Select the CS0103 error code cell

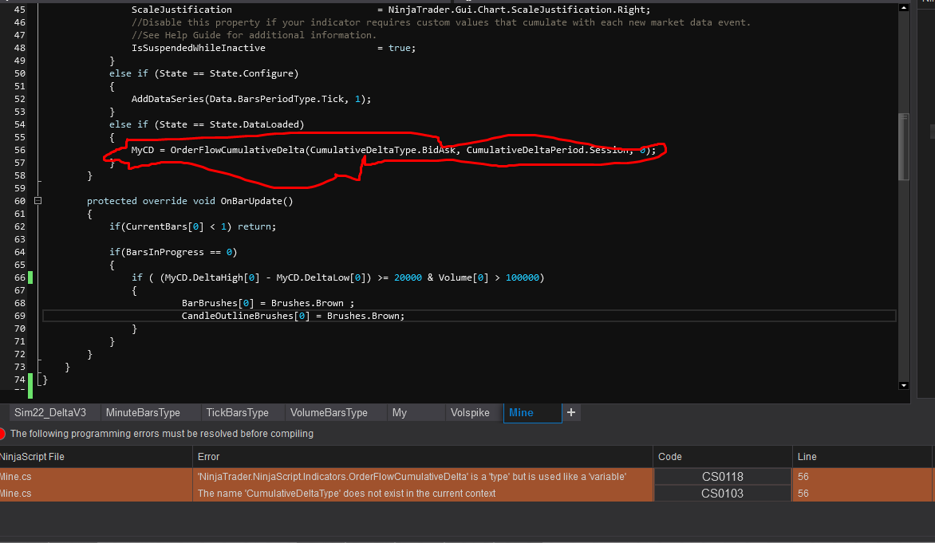722,493
